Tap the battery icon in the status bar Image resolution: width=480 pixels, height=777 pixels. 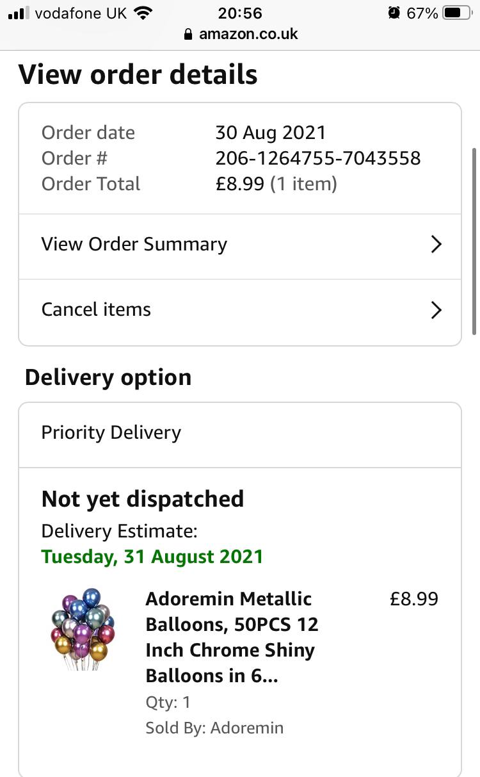tap(457, 13)
